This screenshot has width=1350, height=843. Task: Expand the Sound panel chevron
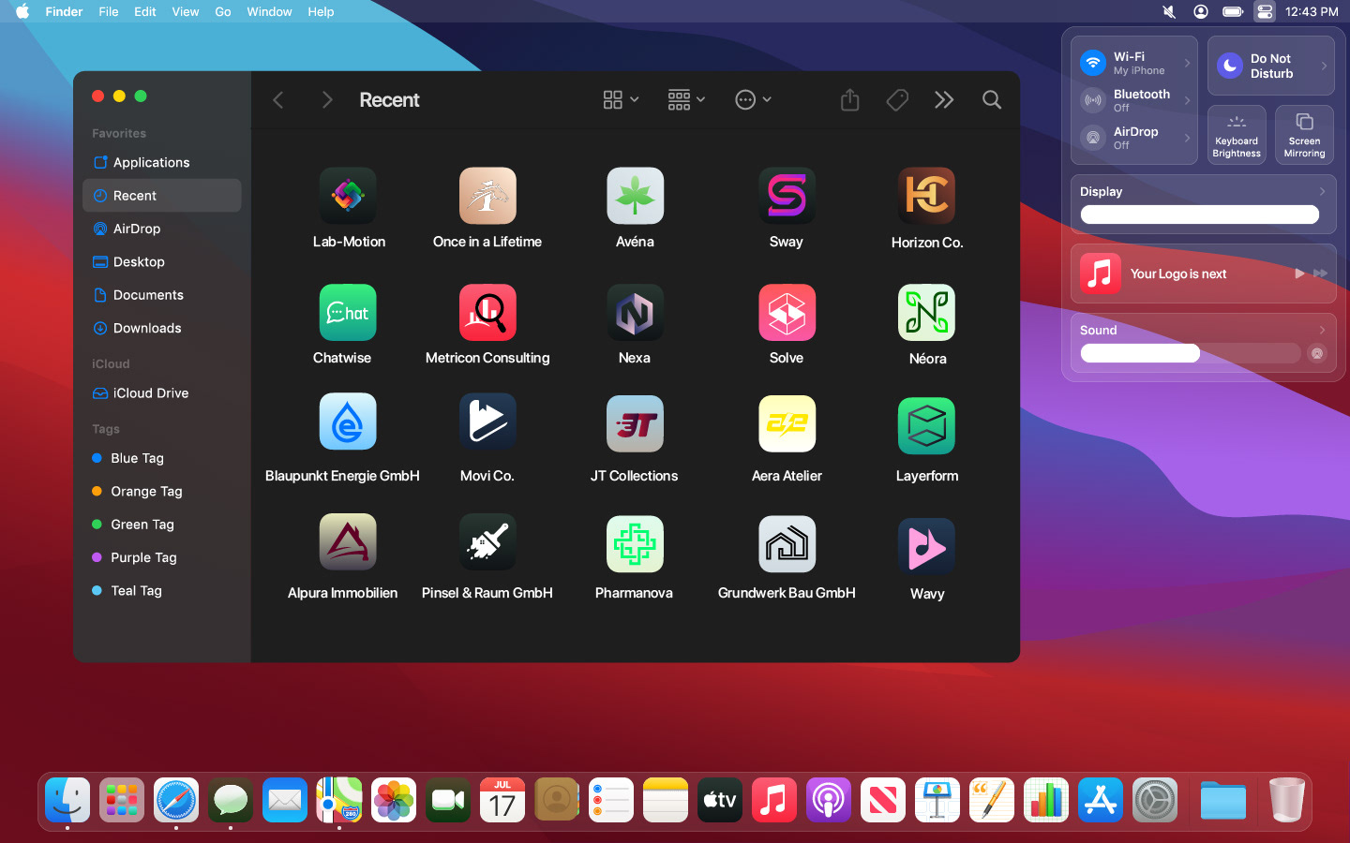click(1322, 330)
